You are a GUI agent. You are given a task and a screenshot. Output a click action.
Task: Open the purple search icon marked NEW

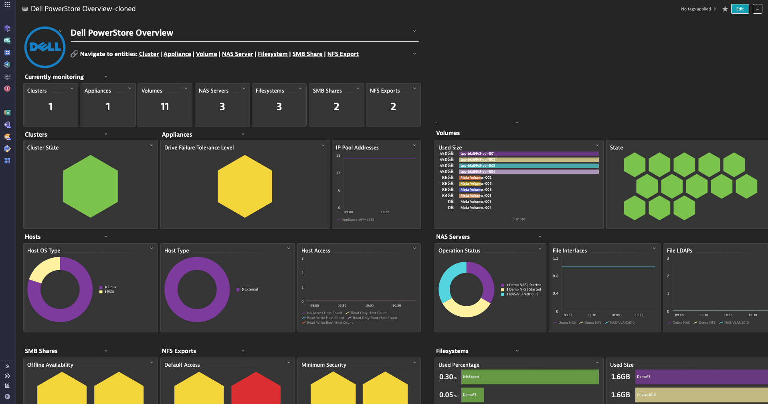[7, 125]
